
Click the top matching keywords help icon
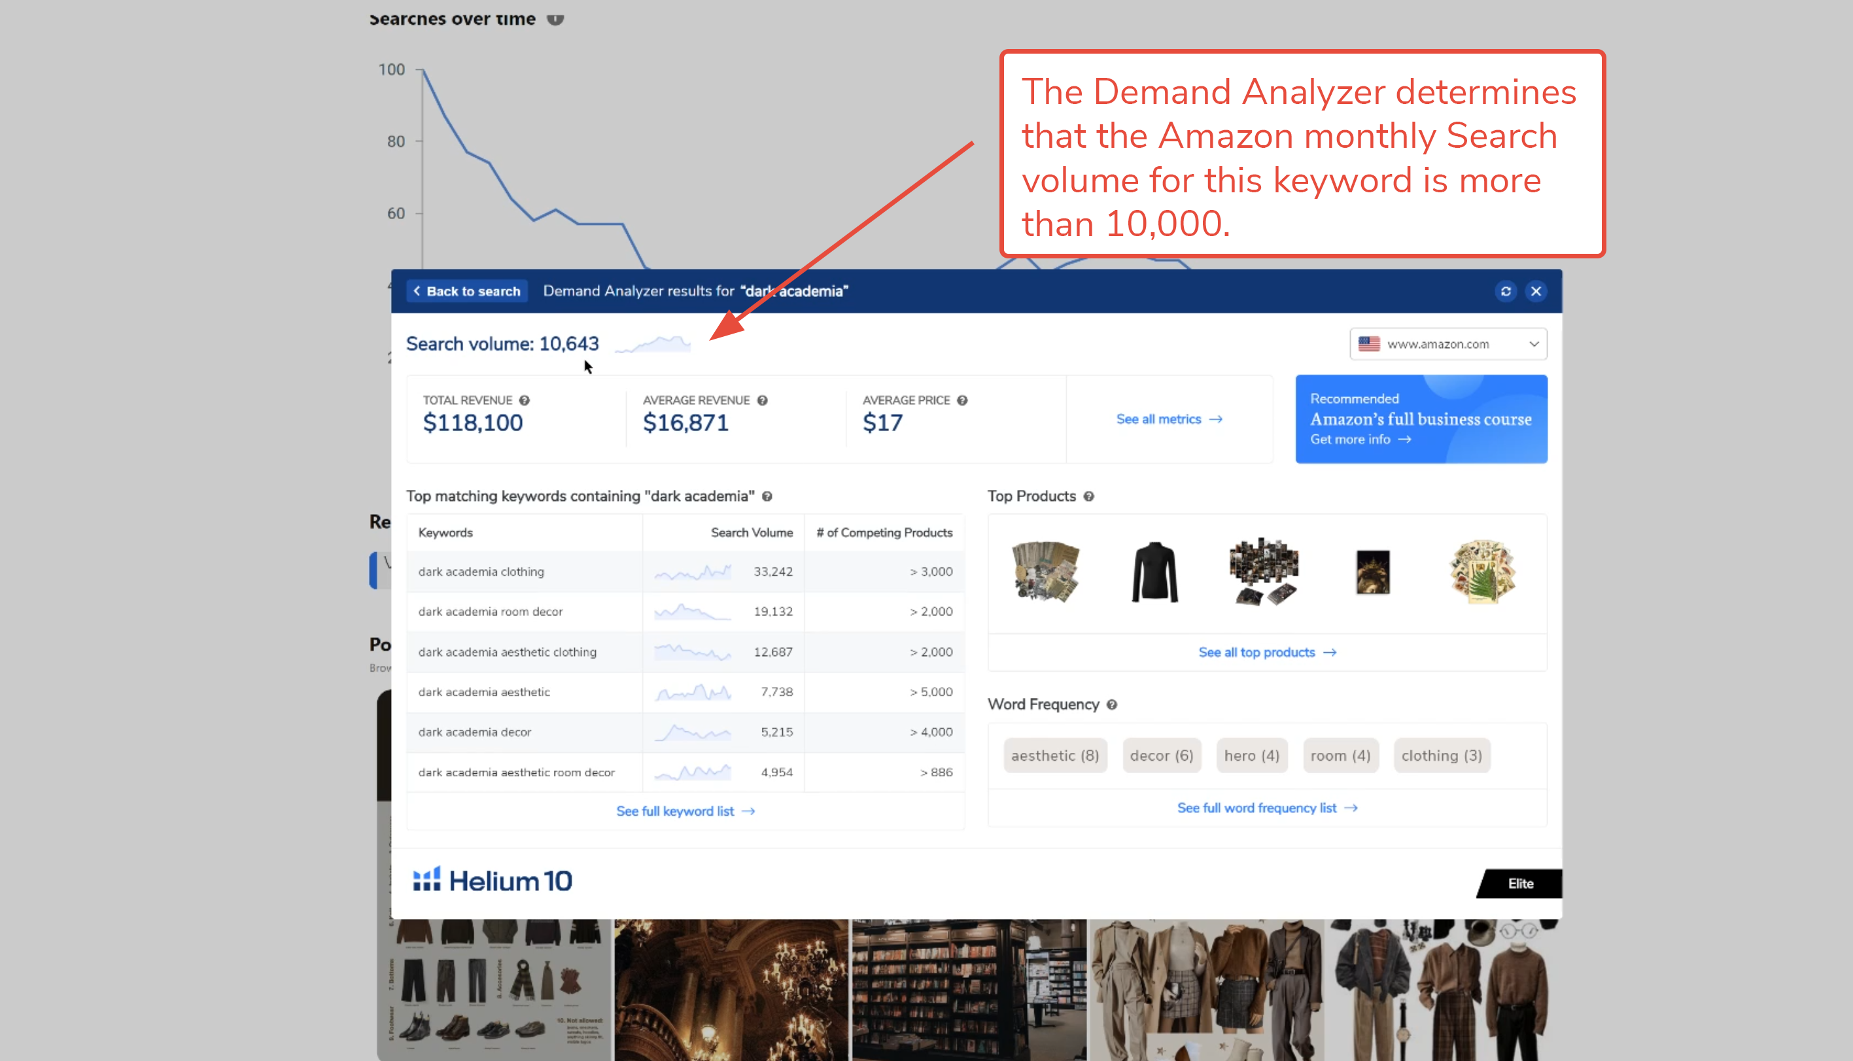(x=767, y=496)
